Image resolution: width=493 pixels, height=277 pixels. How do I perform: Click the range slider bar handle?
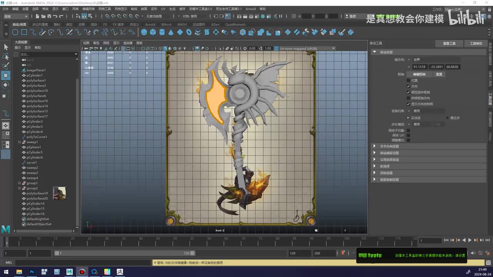(x=124, y=253)
